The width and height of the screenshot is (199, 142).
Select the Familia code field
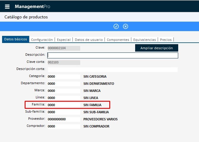[x=64, y=105]
